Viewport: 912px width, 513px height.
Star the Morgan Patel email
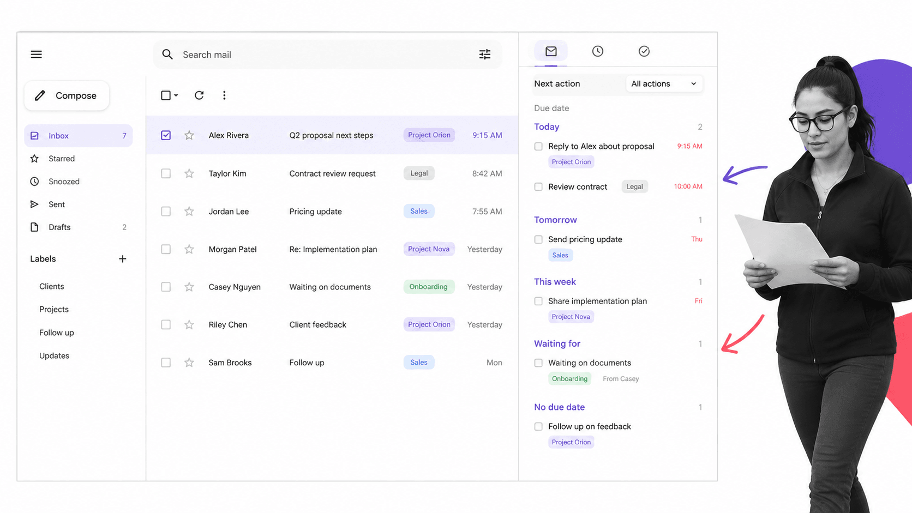(189, 249)
